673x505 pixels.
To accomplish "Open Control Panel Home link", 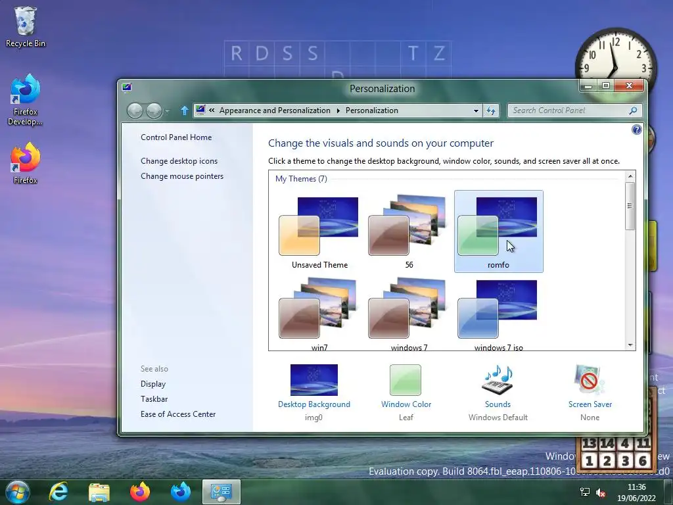I will tap(176, 137).
